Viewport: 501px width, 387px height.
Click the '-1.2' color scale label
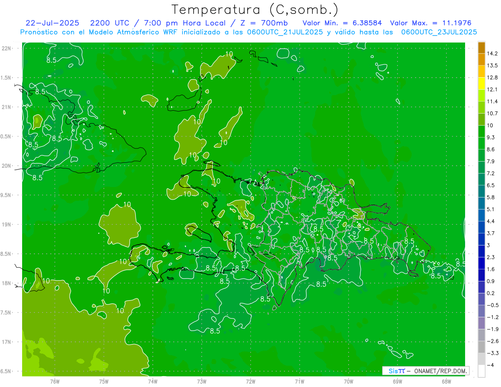pyautogui.click(x=492, y=317)
